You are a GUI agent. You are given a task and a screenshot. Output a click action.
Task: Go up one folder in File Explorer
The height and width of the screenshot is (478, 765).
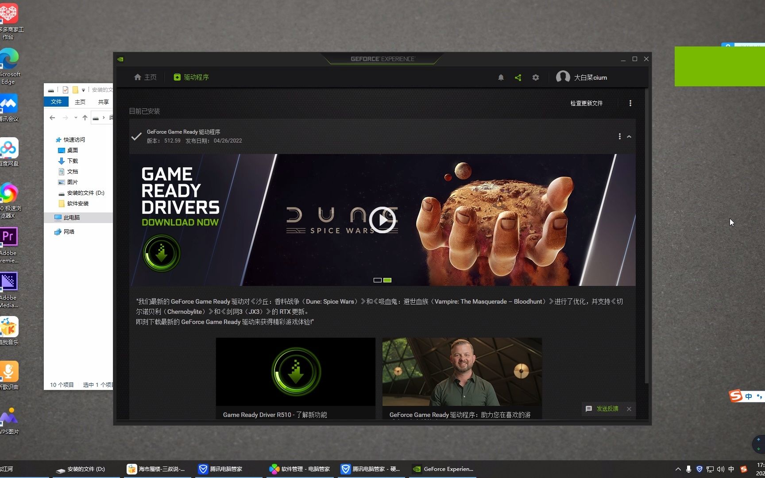tap(85, 118)
